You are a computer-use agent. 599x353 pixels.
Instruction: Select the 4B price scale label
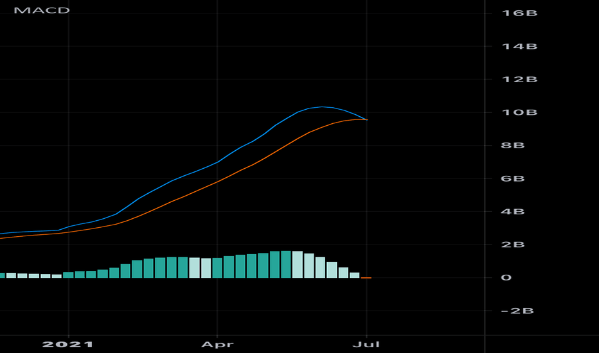[x=513, y=211]
